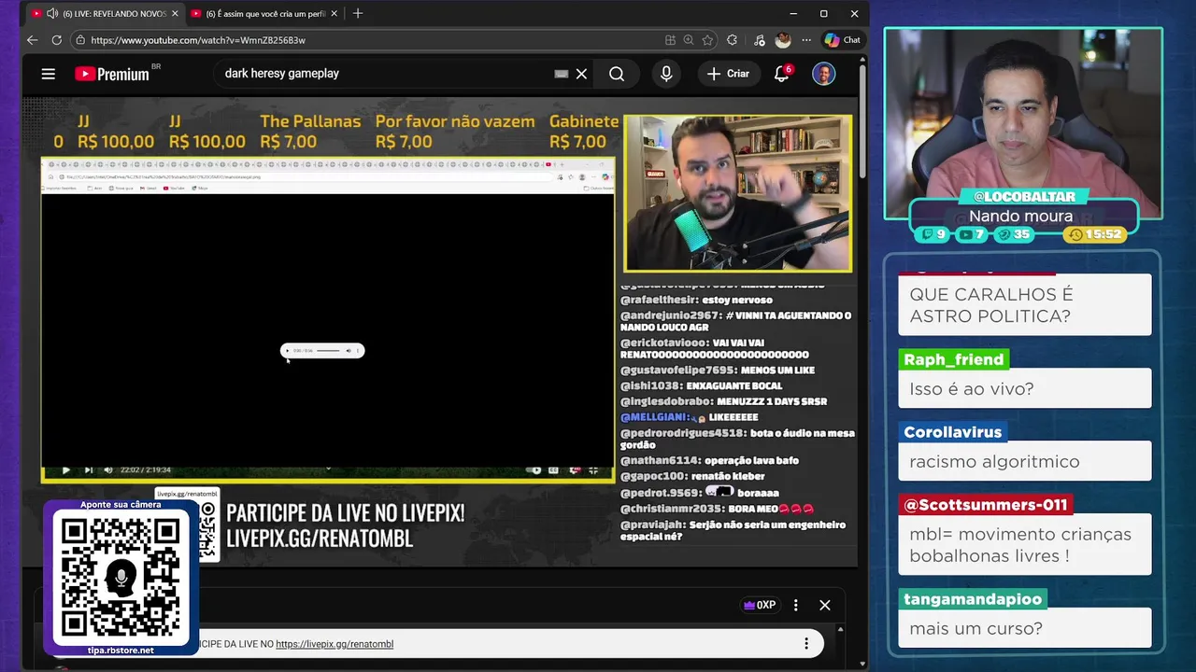This screenshot has width=1196, height=672.
Task: Click the streamer webcam thumbnail in video
Action: [x=737, y=193]
